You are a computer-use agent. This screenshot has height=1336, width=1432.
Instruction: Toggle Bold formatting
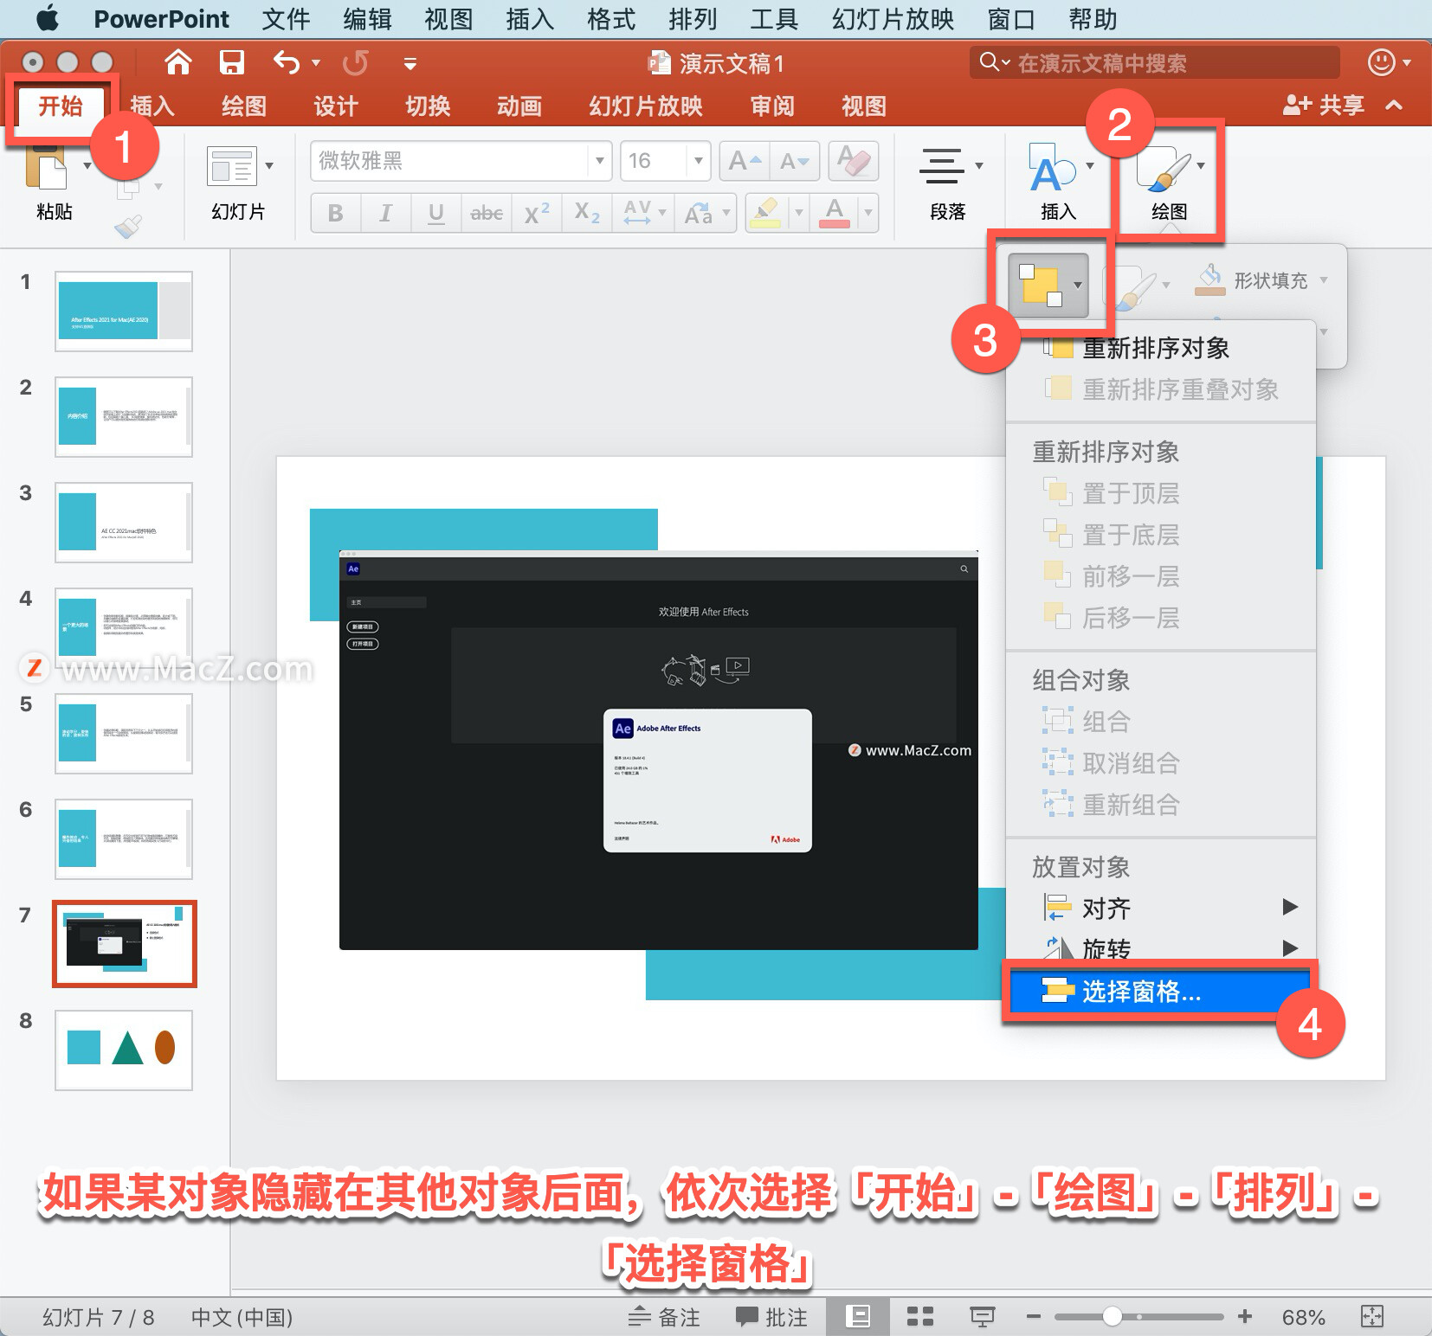click(335, 213)
